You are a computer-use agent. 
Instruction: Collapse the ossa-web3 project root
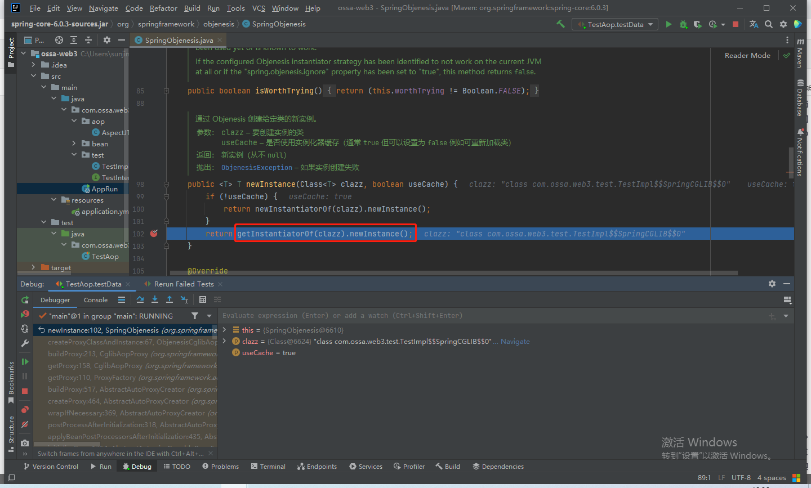[24, 53]
